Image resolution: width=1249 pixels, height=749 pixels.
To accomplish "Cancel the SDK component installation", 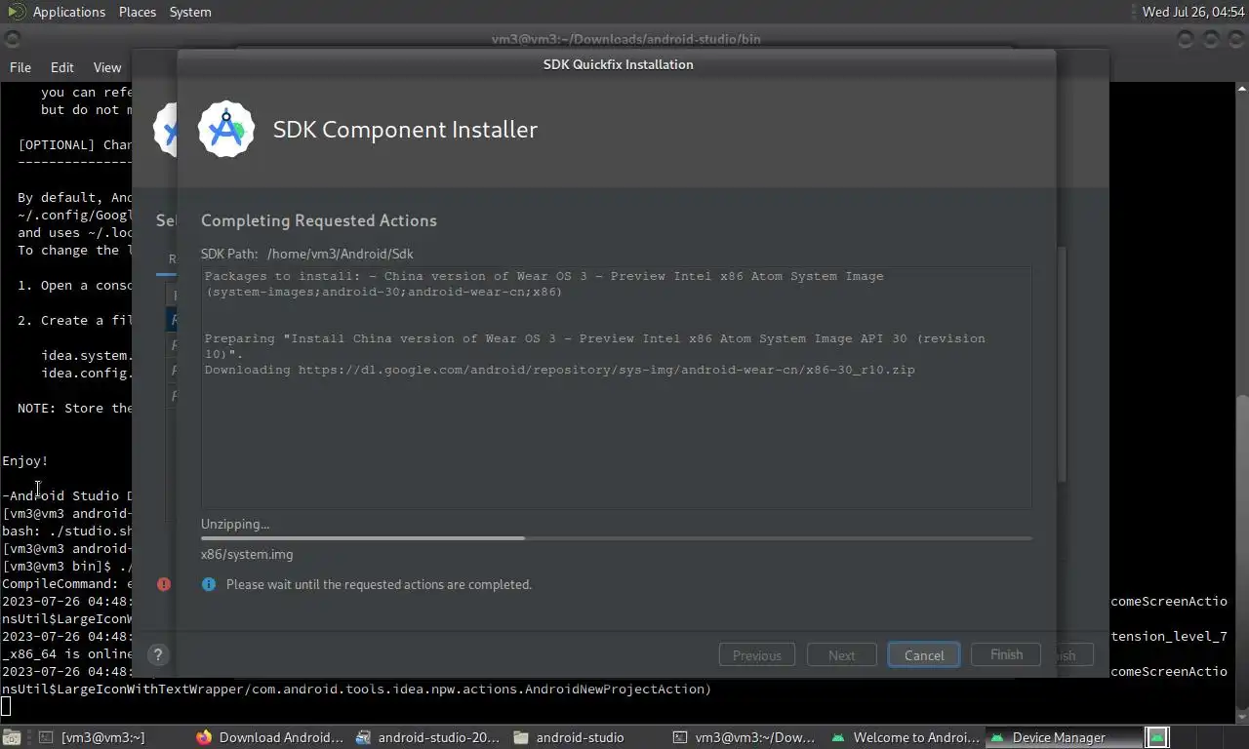I will (x=924, y=655).
